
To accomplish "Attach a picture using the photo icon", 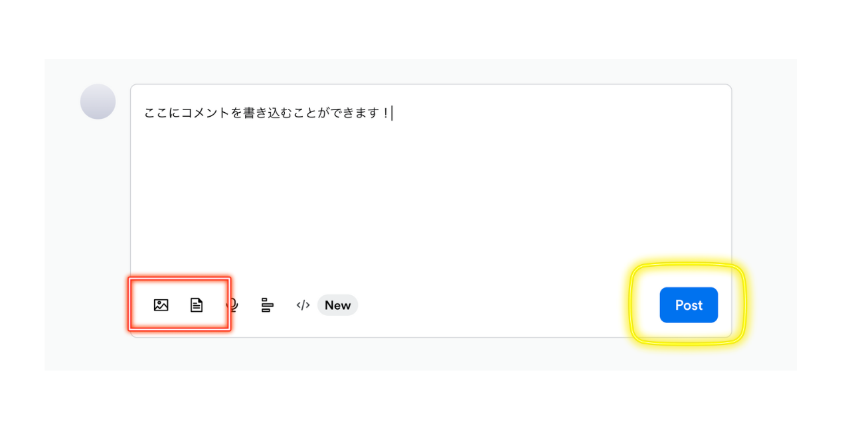I will 161,305.
